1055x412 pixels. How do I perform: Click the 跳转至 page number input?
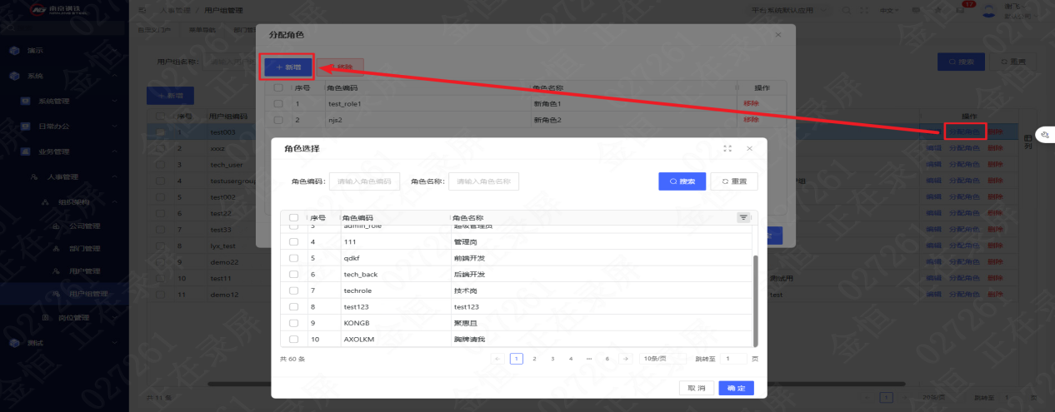click(734, 359)
